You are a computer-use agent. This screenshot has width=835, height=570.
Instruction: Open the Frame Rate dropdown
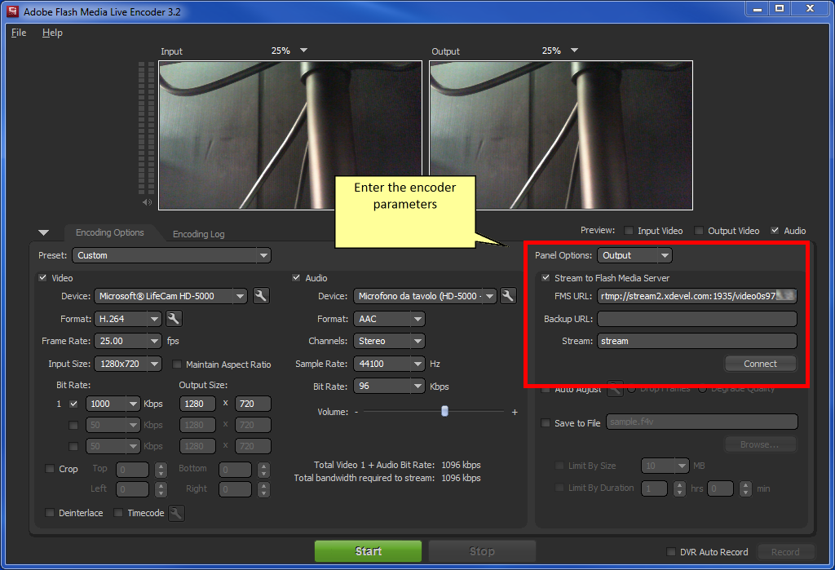pyautogui.click(x=127, y=341)
